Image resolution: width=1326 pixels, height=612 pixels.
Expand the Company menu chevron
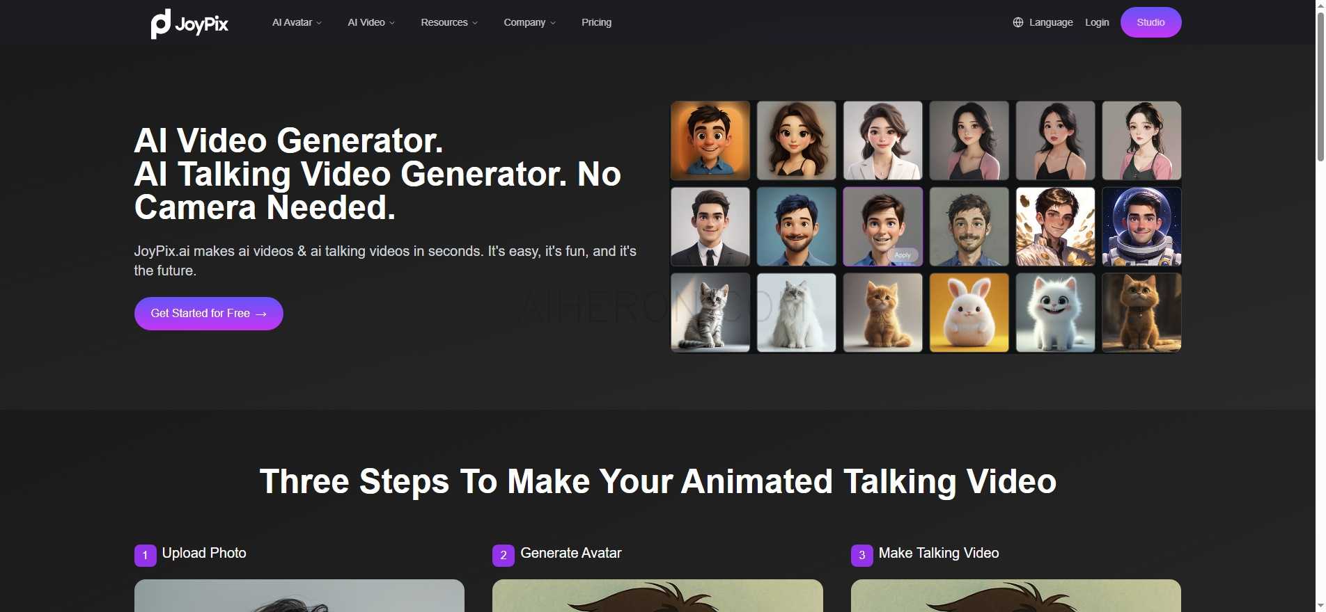553,23
